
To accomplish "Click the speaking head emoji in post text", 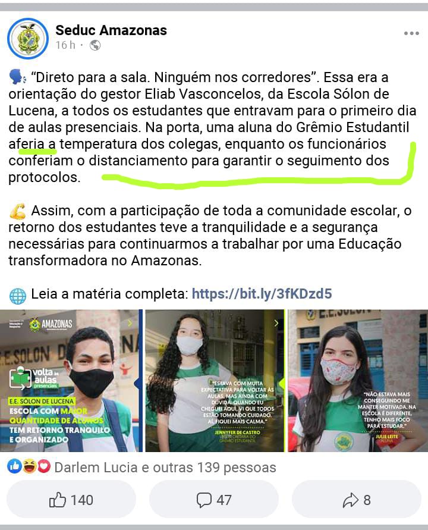I will (x=18, y=77).
